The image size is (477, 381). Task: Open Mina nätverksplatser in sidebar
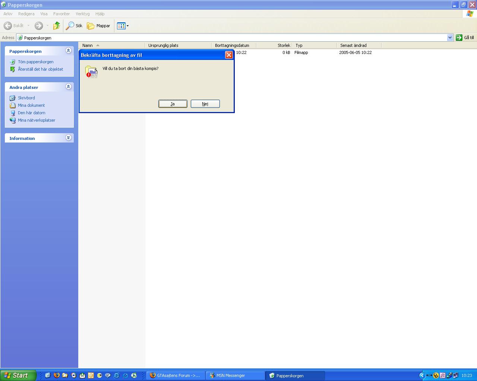[37, 120]
